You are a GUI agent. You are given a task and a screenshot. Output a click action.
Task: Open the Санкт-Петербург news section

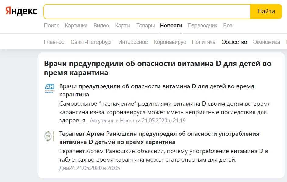[x=91, y=42]
